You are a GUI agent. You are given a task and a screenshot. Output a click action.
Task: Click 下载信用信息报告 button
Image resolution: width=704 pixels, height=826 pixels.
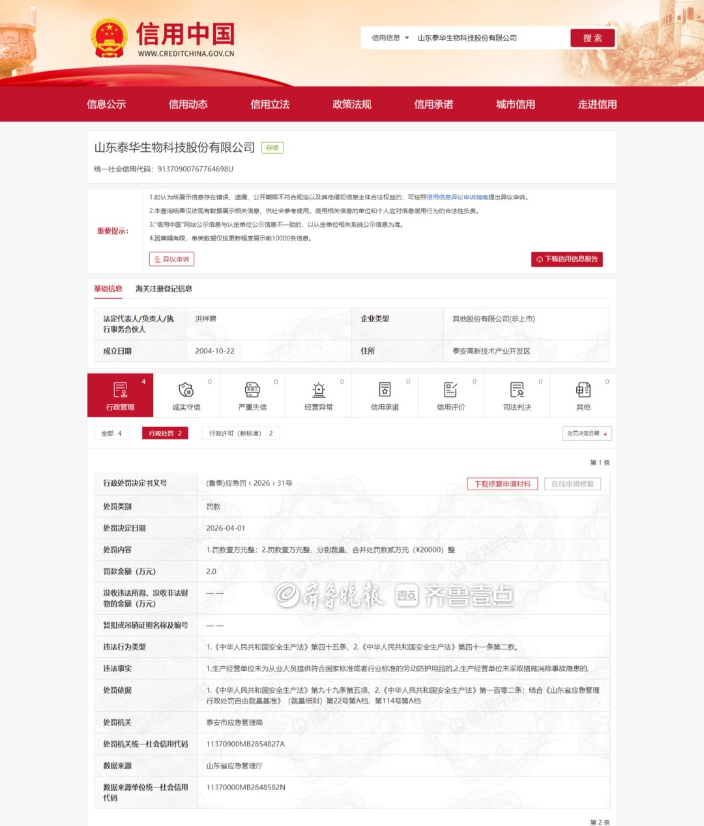[x=566, y=259]
